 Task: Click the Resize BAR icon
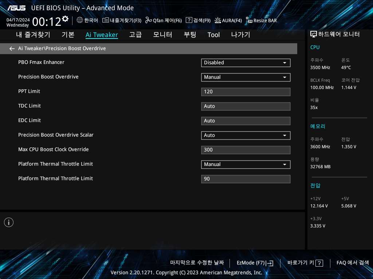249,20
